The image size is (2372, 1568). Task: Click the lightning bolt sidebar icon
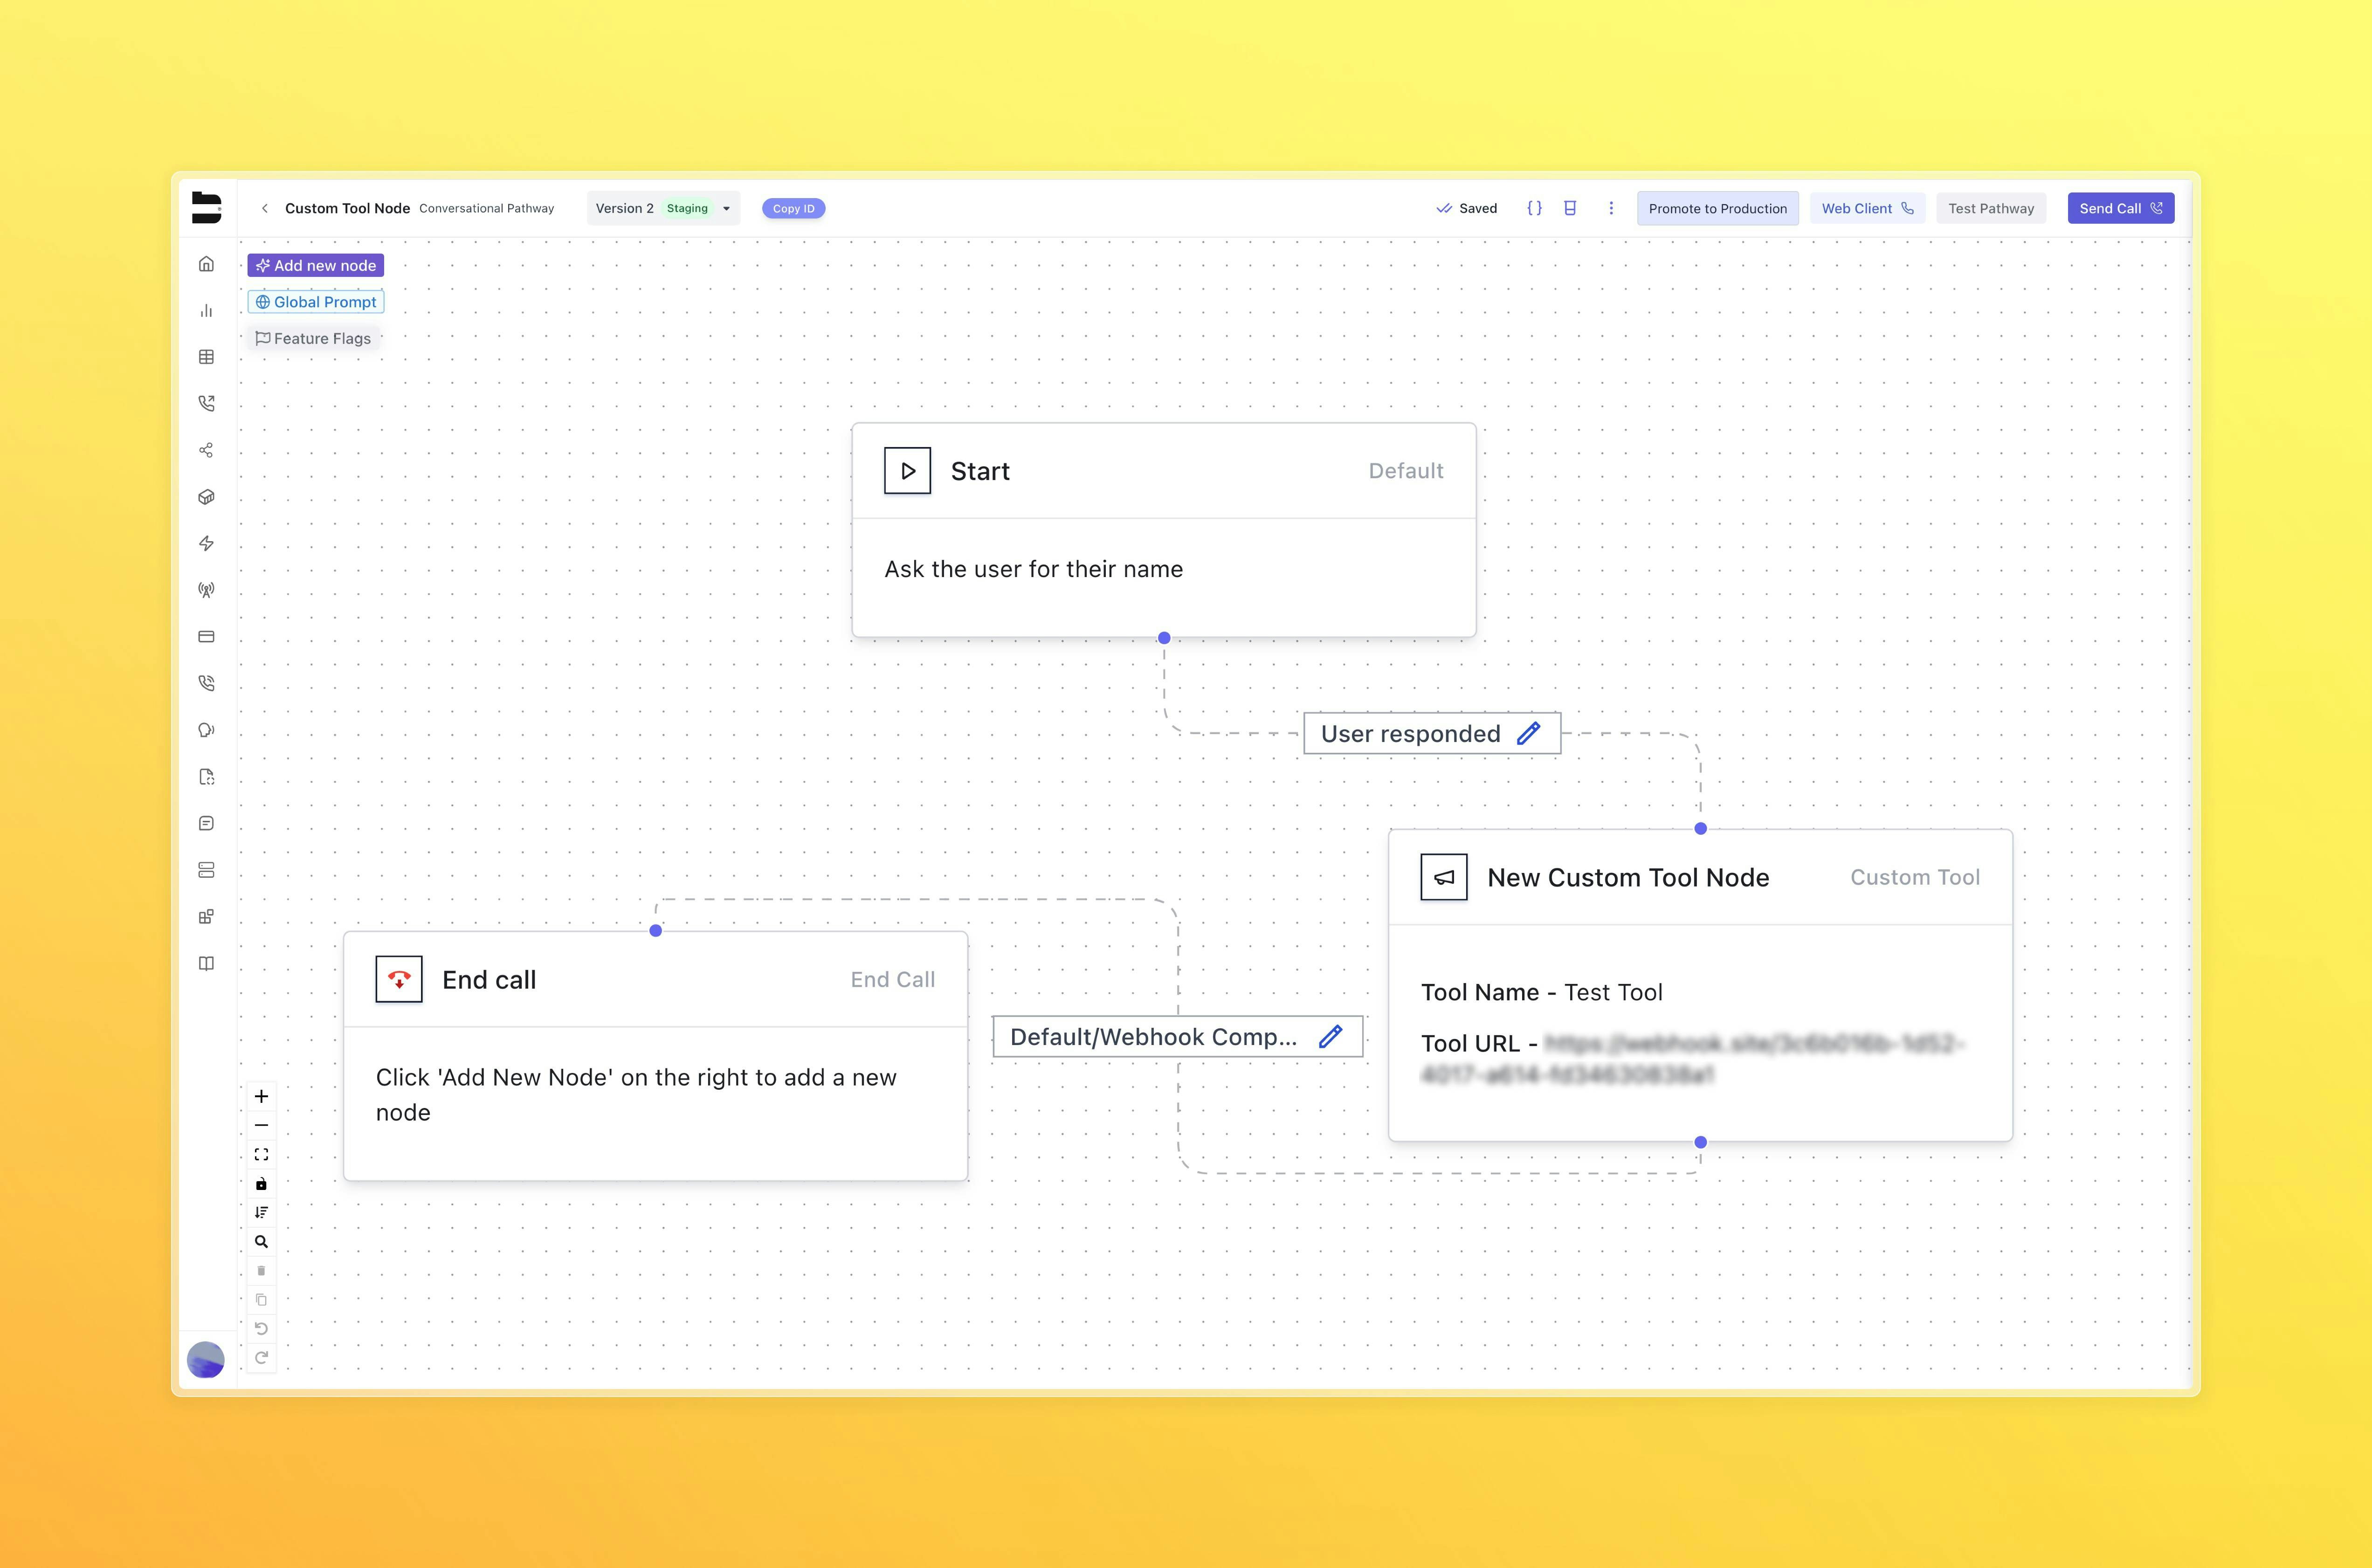(206, 543)
